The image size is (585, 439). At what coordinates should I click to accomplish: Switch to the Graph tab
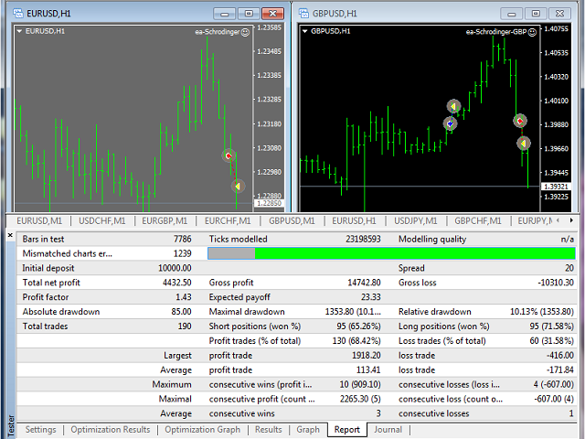click(308, 430)
